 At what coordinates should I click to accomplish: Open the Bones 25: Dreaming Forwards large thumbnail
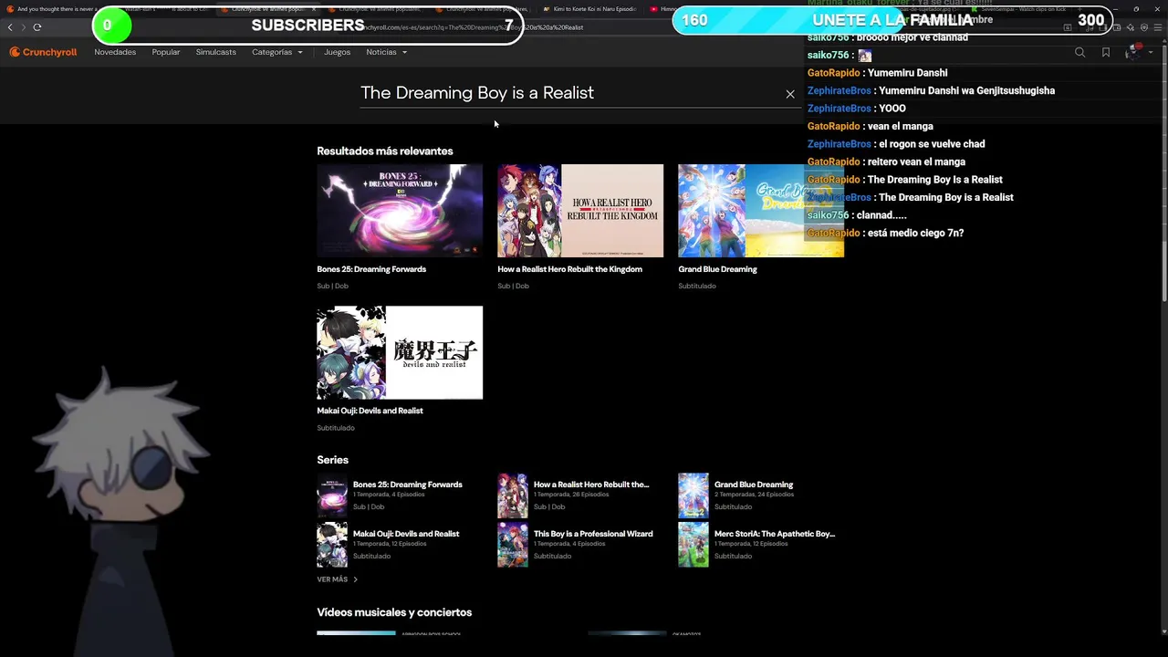pos(400,211)
